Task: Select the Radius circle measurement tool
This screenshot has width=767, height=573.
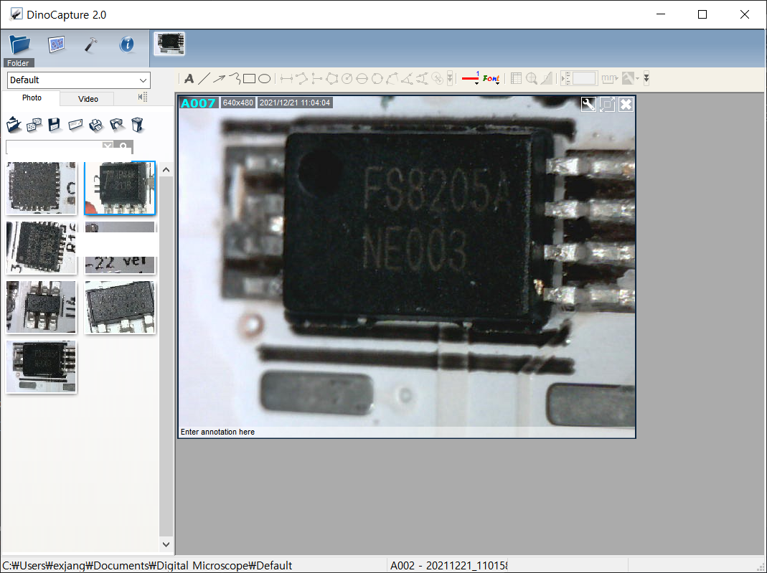Action: coord(347,79)
